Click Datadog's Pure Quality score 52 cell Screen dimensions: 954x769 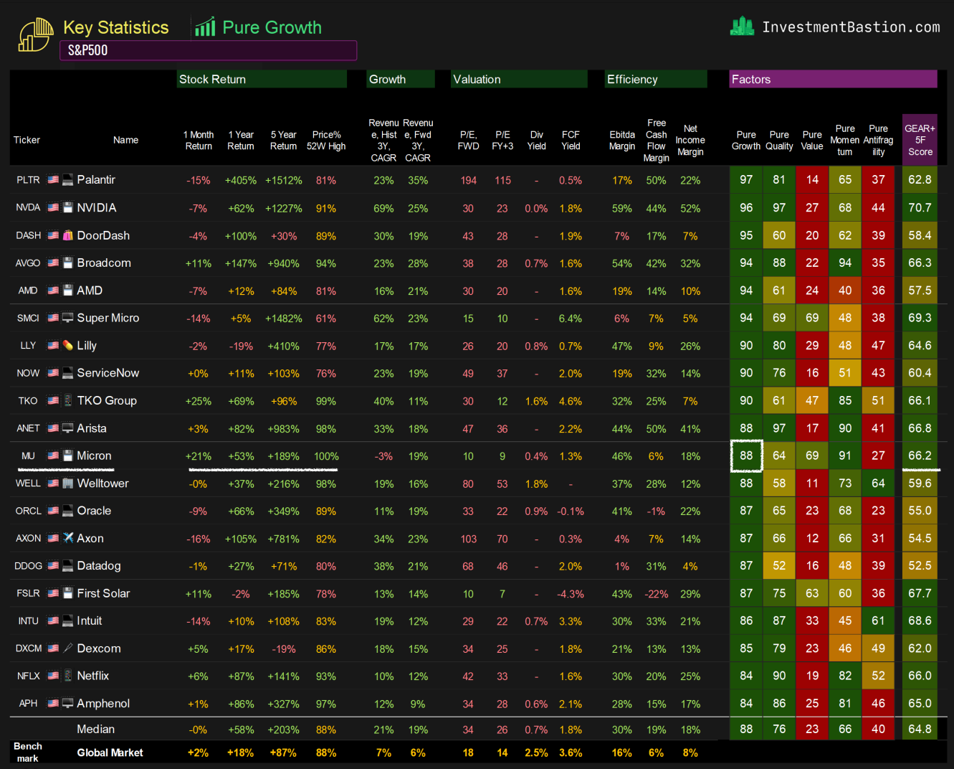click(x=779, y=566)
